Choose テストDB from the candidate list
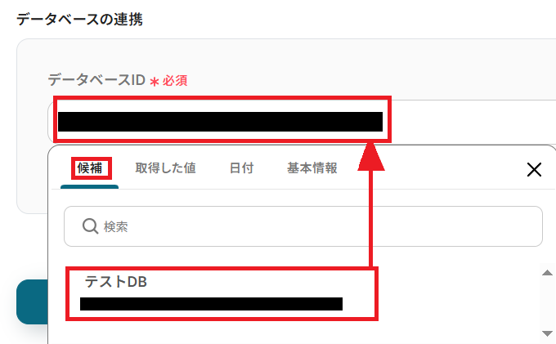 (222, 294)
